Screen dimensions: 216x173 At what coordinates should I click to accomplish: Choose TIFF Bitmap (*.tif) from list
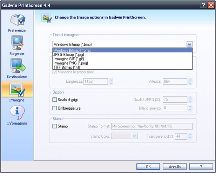(x=123, y=67)
